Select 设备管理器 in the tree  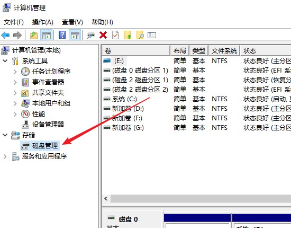[48, 125]
